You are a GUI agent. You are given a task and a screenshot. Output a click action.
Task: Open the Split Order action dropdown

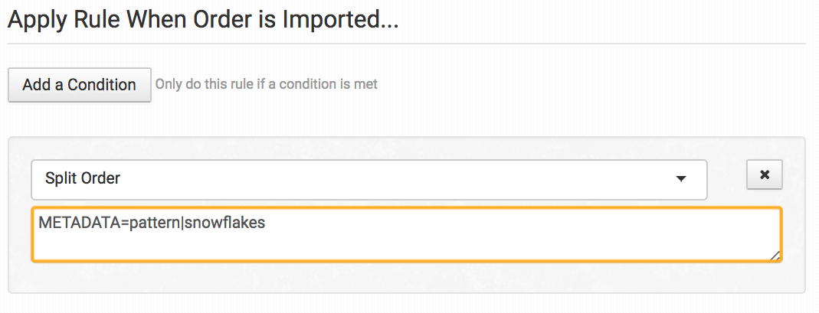369,179
